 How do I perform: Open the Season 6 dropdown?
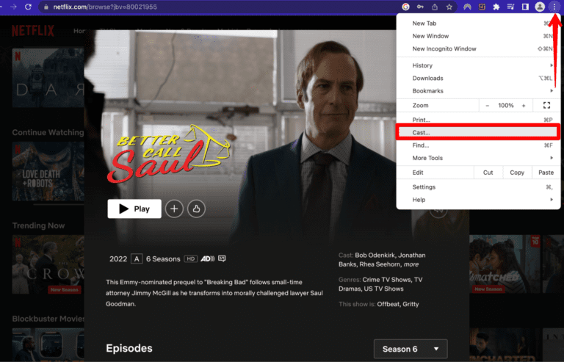[411, 349]
